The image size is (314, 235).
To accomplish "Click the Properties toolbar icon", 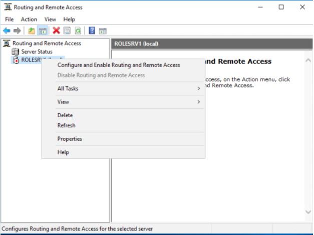I will [x=67, y=31].
